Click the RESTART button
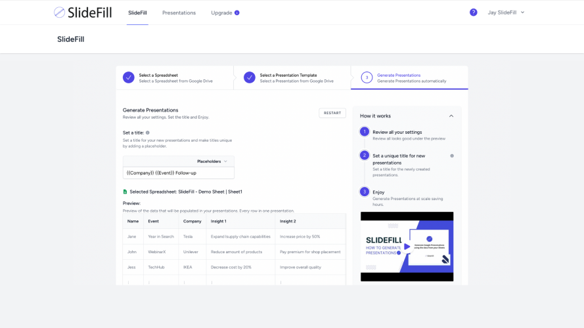584x328 pixels. click(332, 113)
